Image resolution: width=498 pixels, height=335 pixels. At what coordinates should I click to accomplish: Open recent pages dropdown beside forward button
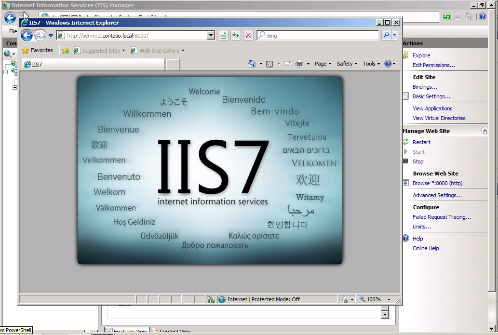pos(51,36)
